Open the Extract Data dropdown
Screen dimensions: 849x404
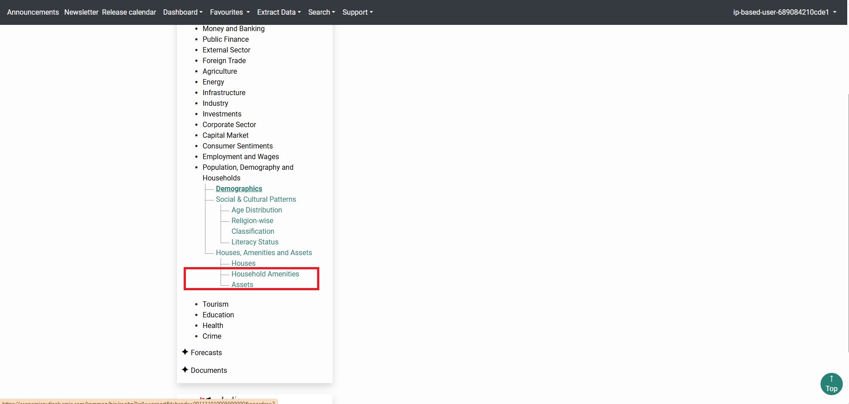[278, 12]
